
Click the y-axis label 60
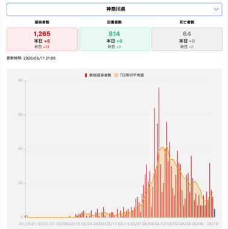coord(21,114)
